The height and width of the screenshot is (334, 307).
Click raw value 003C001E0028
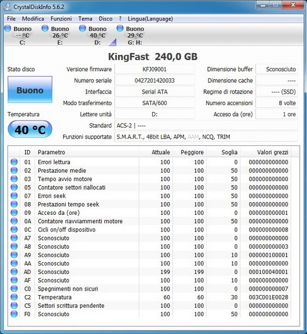[x=269, y=297]
